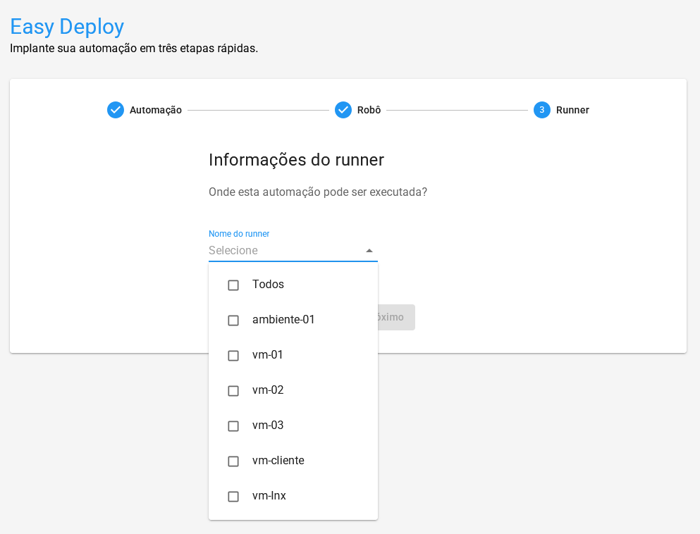
Task: Click the step 3 circle icon
Action: [x=541, y=110]
